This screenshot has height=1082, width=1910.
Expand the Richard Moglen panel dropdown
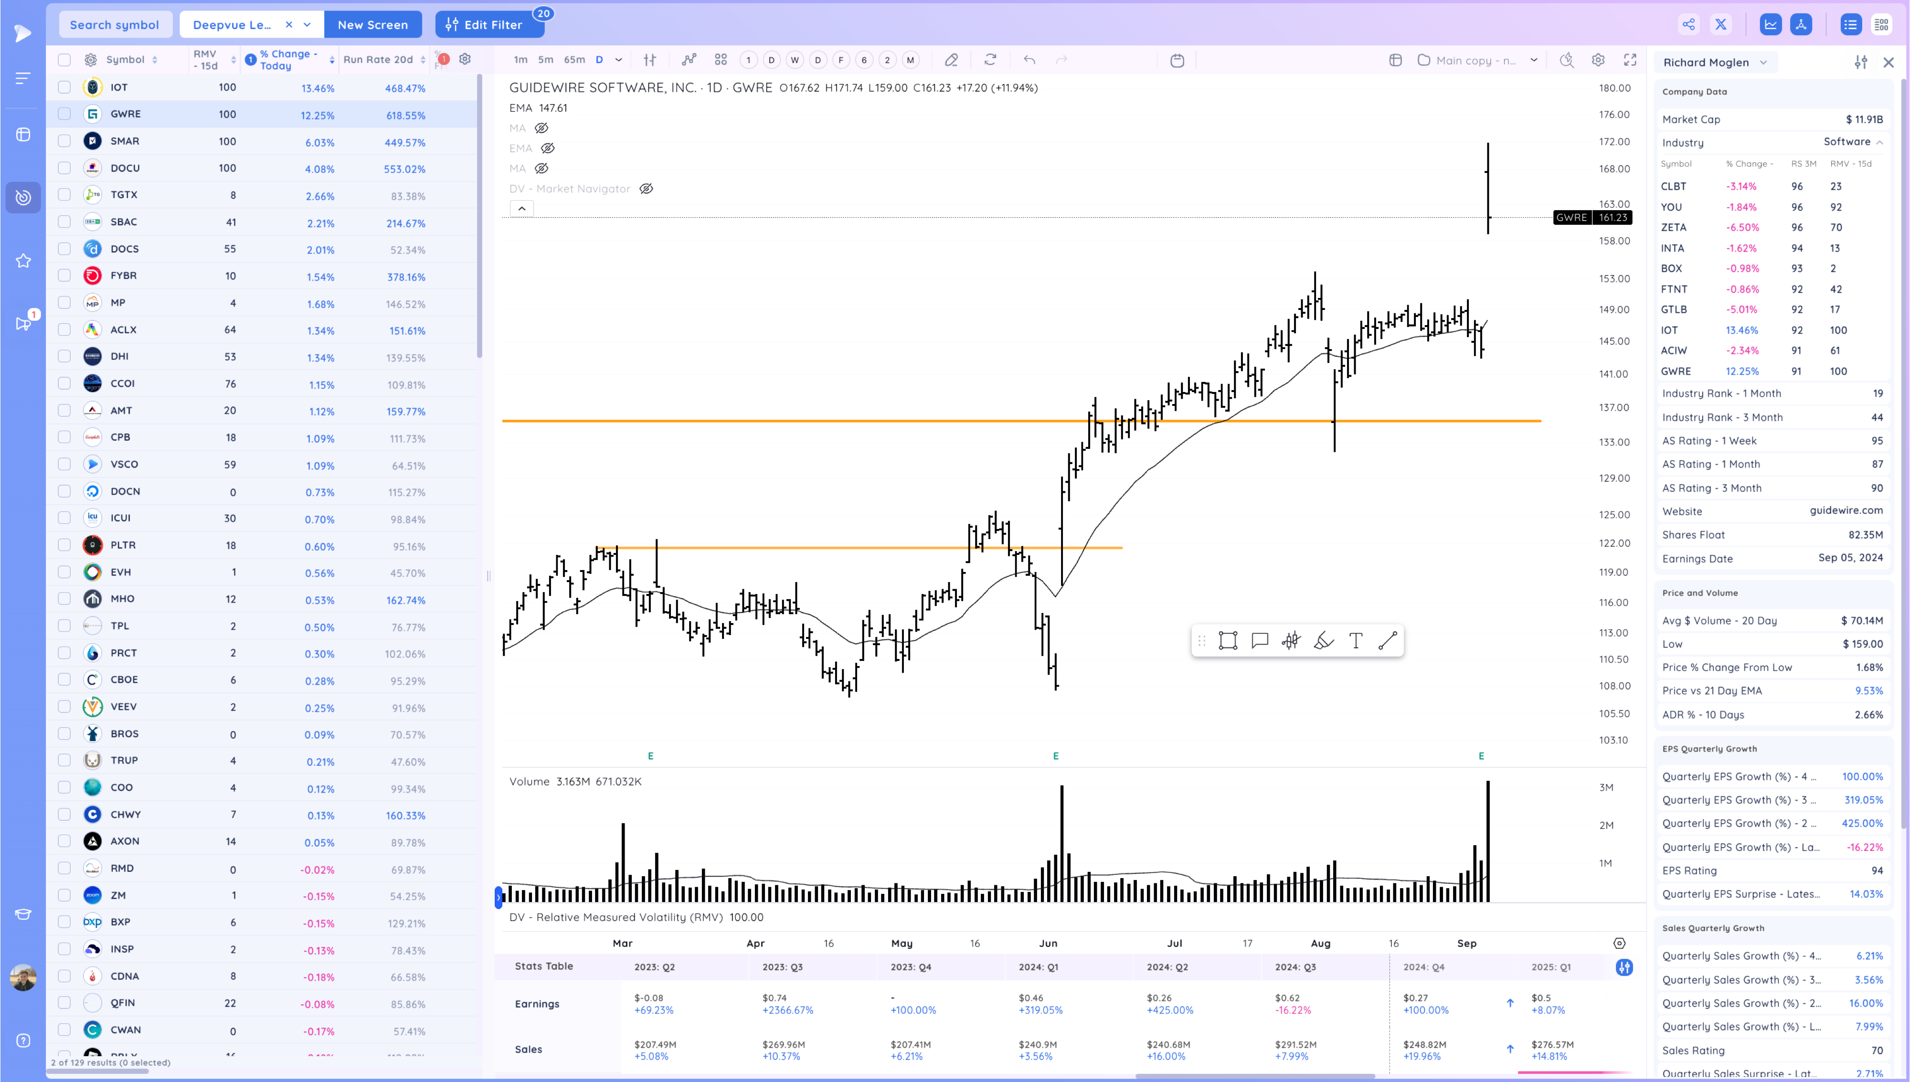point(1764,63)
